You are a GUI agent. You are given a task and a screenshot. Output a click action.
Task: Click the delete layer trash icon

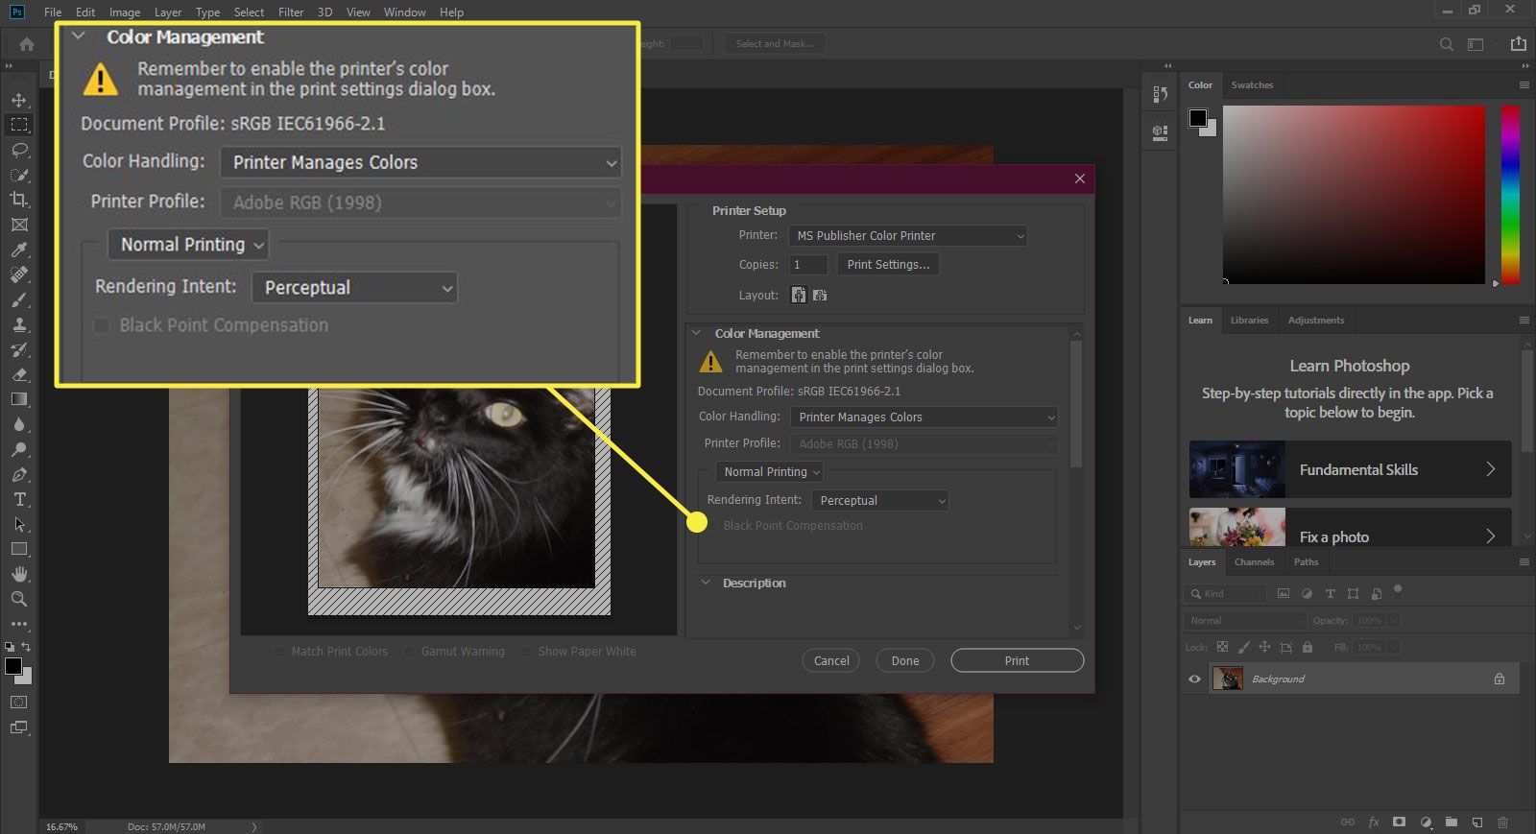click(x=1502, y=822)
